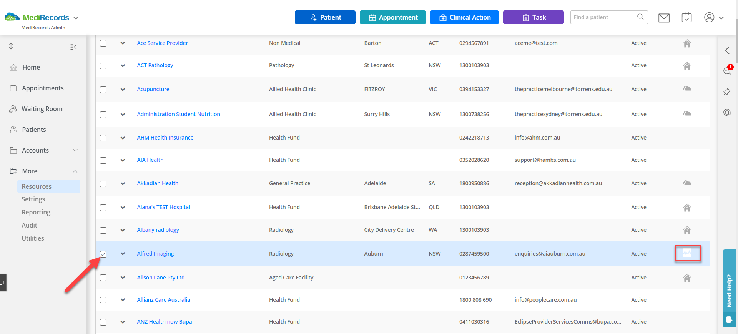Screen dimensions: 738x334
Task: Collapse the sidebar menu icon
Action: pyautogui.click(x=74, y=47)
